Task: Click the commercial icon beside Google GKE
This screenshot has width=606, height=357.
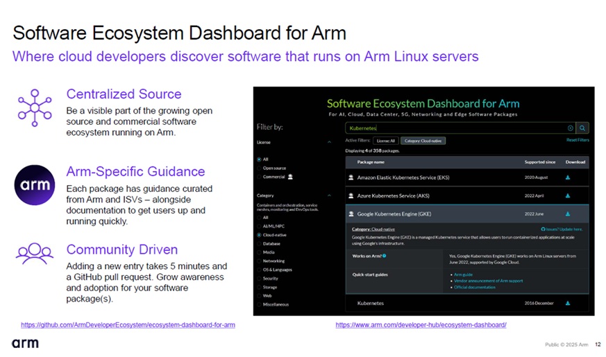Action: [x=351, y=214]
